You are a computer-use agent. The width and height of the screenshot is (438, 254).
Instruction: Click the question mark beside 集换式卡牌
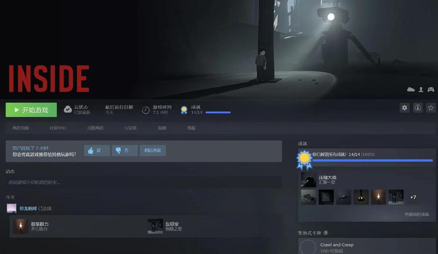point(326,233)
